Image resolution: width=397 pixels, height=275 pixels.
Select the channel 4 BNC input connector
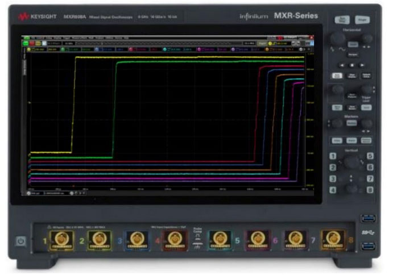[175, 240]
